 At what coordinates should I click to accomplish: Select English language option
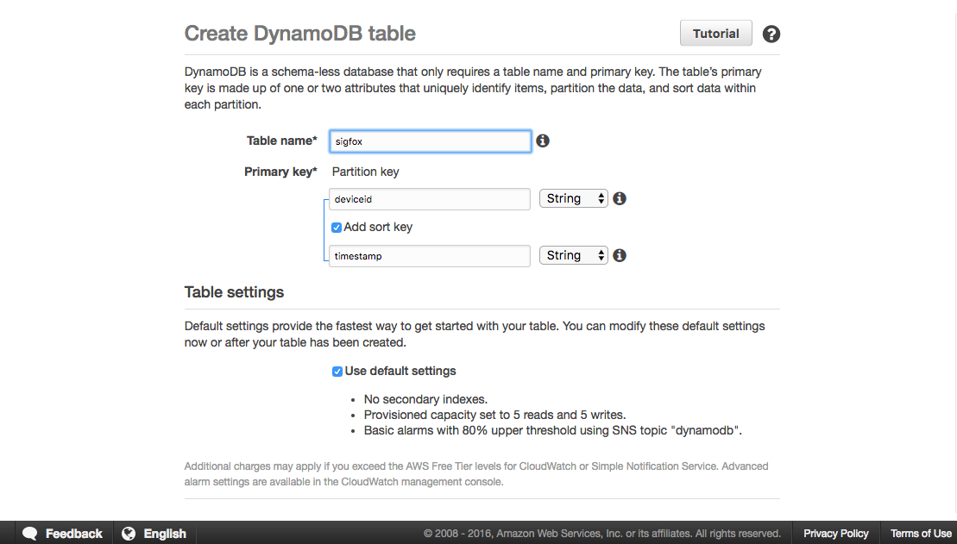pyautogui.click(x=165, y=534)
